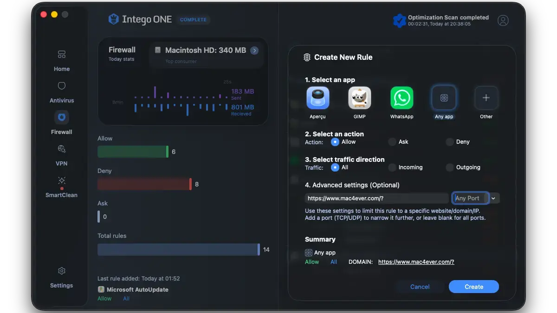This screenshot has width=557, height=313.
Task: Choose Incoming traffic direction
Action: tap(392, 167)
